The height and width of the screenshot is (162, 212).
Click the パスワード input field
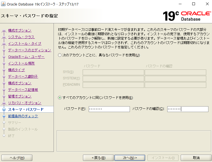(109, 109)
